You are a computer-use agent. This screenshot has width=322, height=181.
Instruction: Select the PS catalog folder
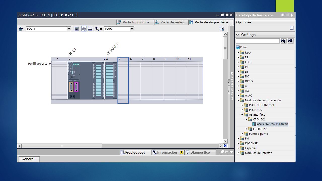247,57
